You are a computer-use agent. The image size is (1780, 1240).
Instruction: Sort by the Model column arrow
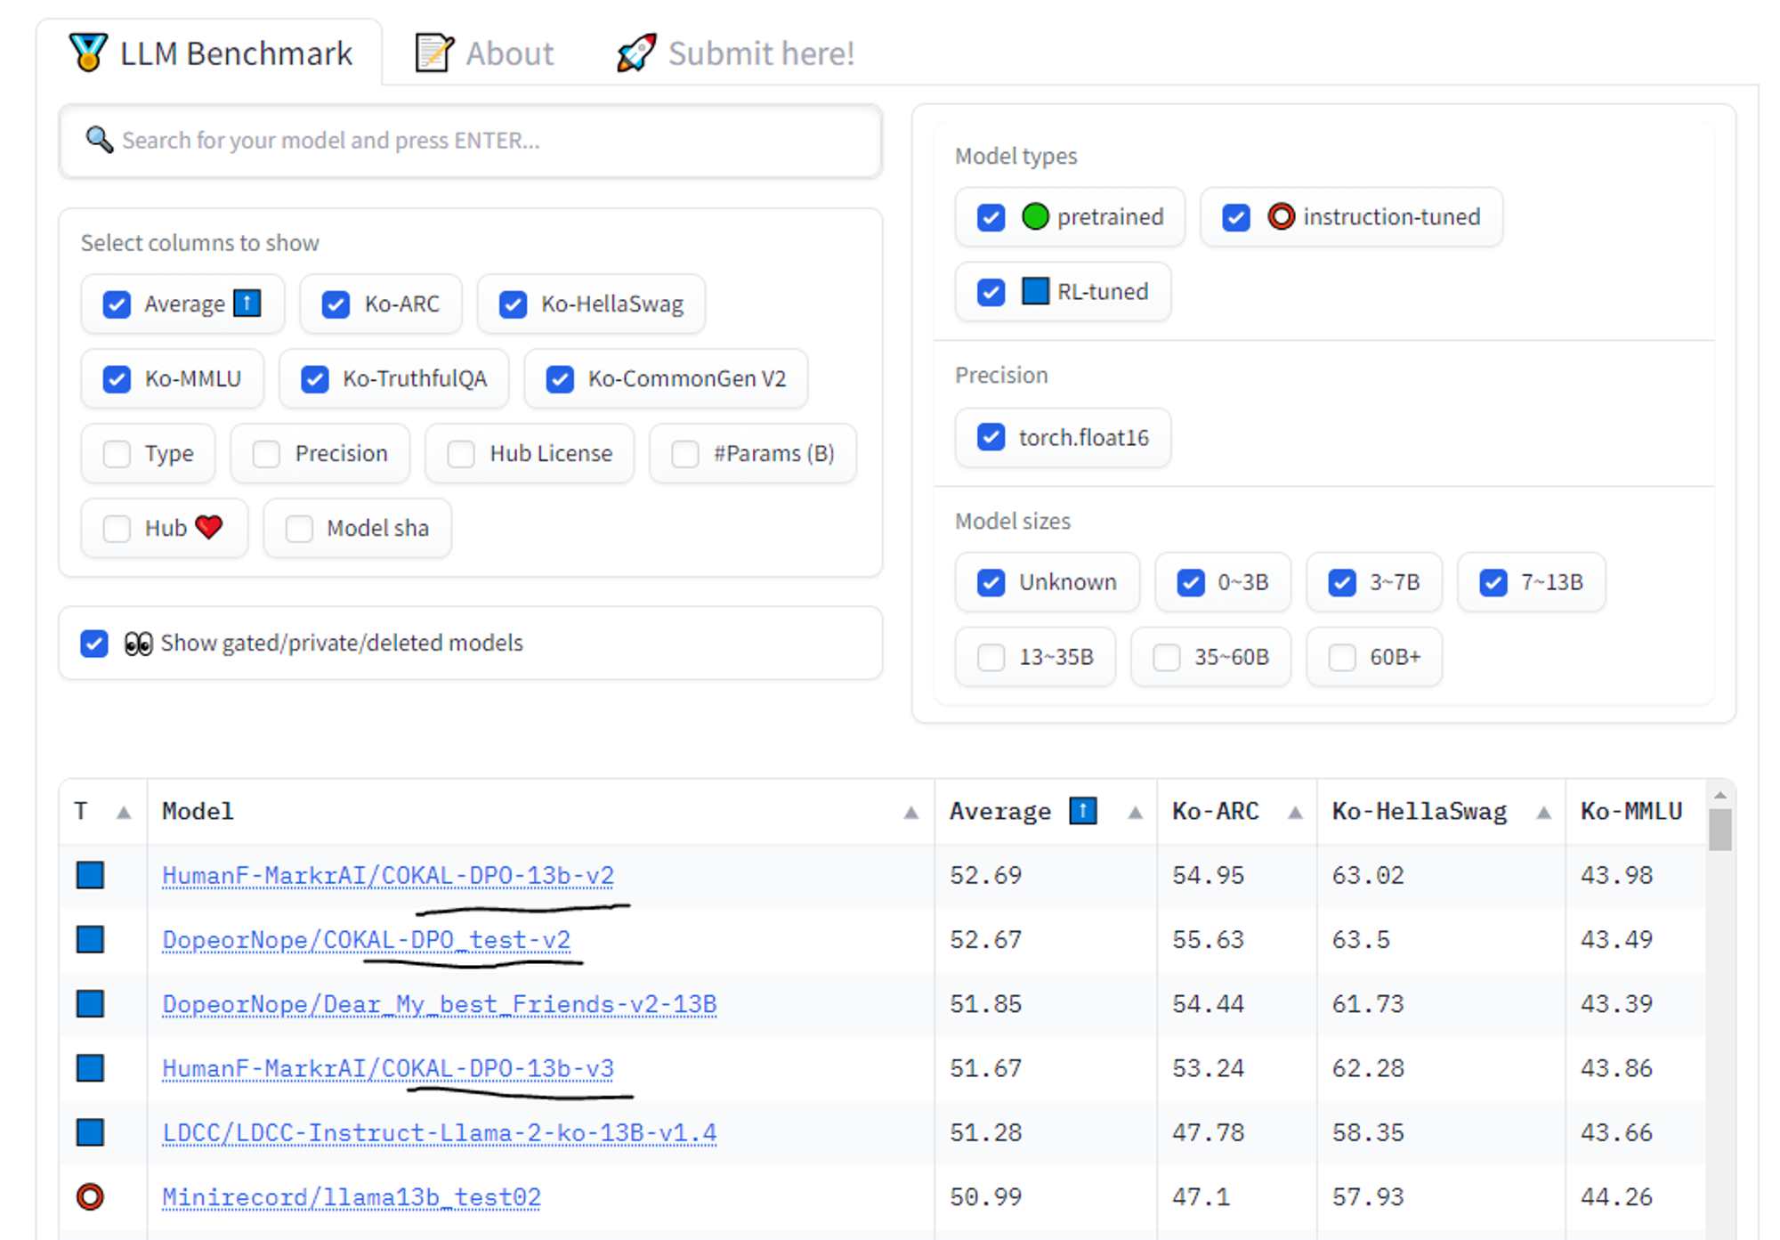pos(910,812)
